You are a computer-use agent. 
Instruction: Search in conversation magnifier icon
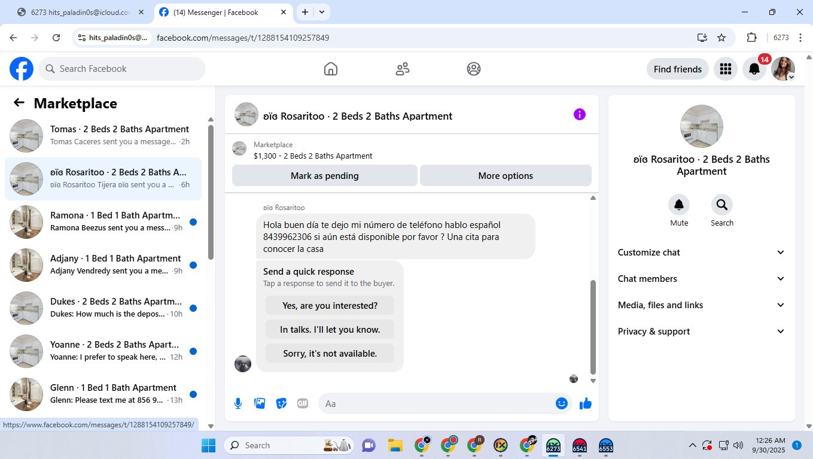tap(722, 205)
